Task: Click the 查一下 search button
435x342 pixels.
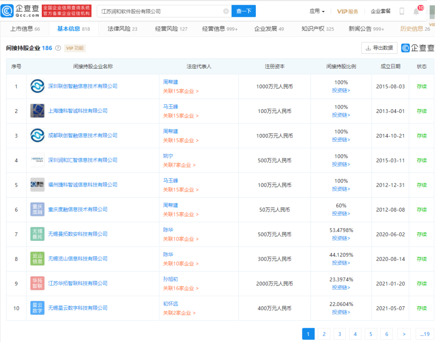Action: (244, 11)
